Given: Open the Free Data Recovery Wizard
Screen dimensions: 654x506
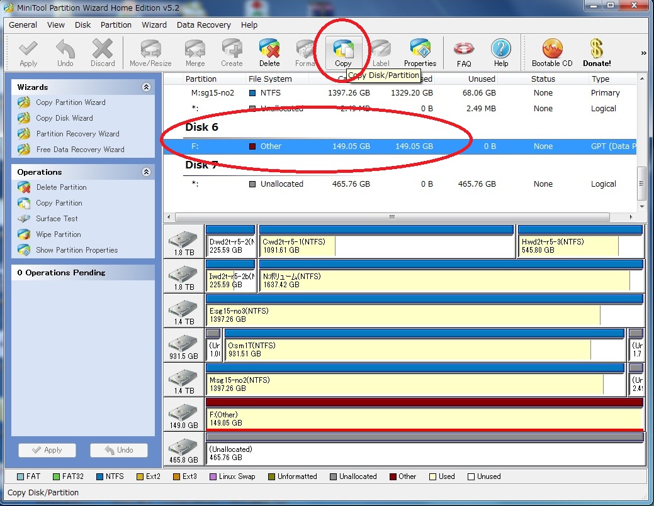Looking at the screenshot, I should 80,150.
